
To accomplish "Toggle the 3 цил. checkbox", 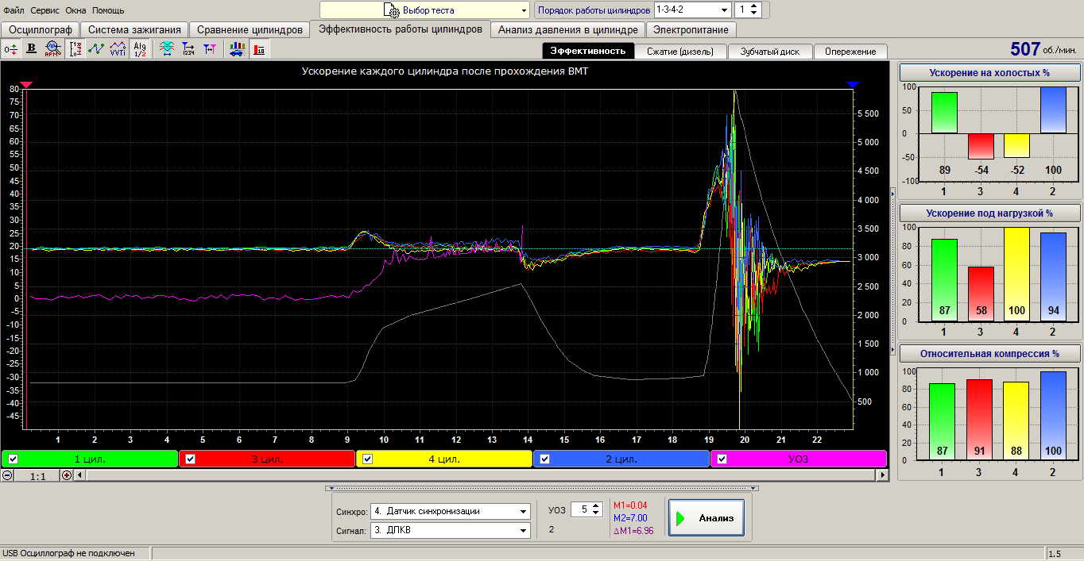I will pyautogui.click(x=190, y=459).
